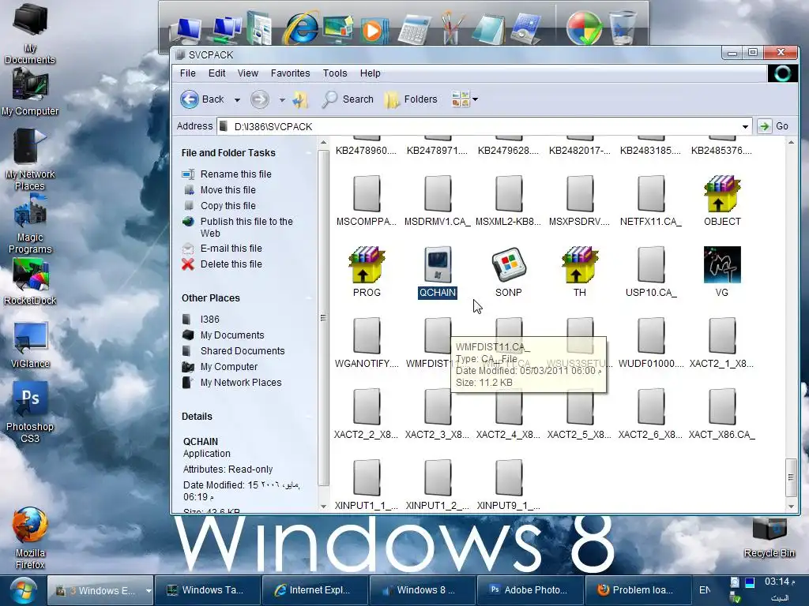809x606 pixels.
Task: Click the Up folder toolbar icon
Action: 299,99
